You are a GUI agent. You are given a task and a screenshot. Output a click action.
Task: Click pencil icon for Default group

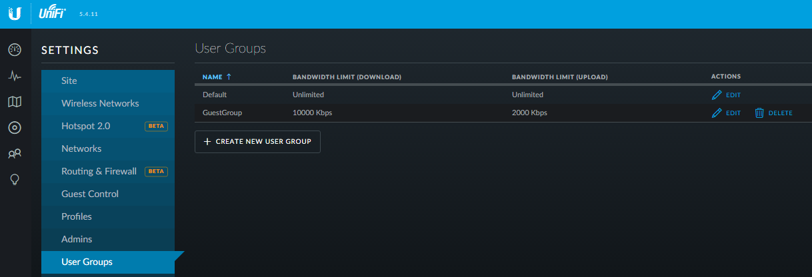[x=717, y=95]
